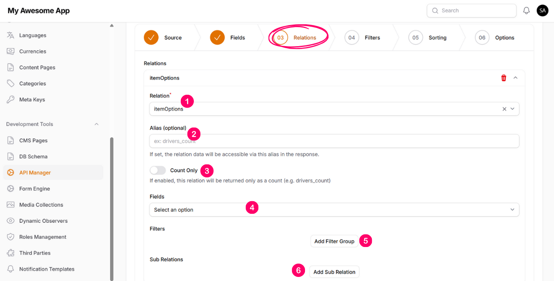This screenshot has height=281, width=554.
Task: Expand the Fields select dropdown
Action: click(x=512, y=210)
